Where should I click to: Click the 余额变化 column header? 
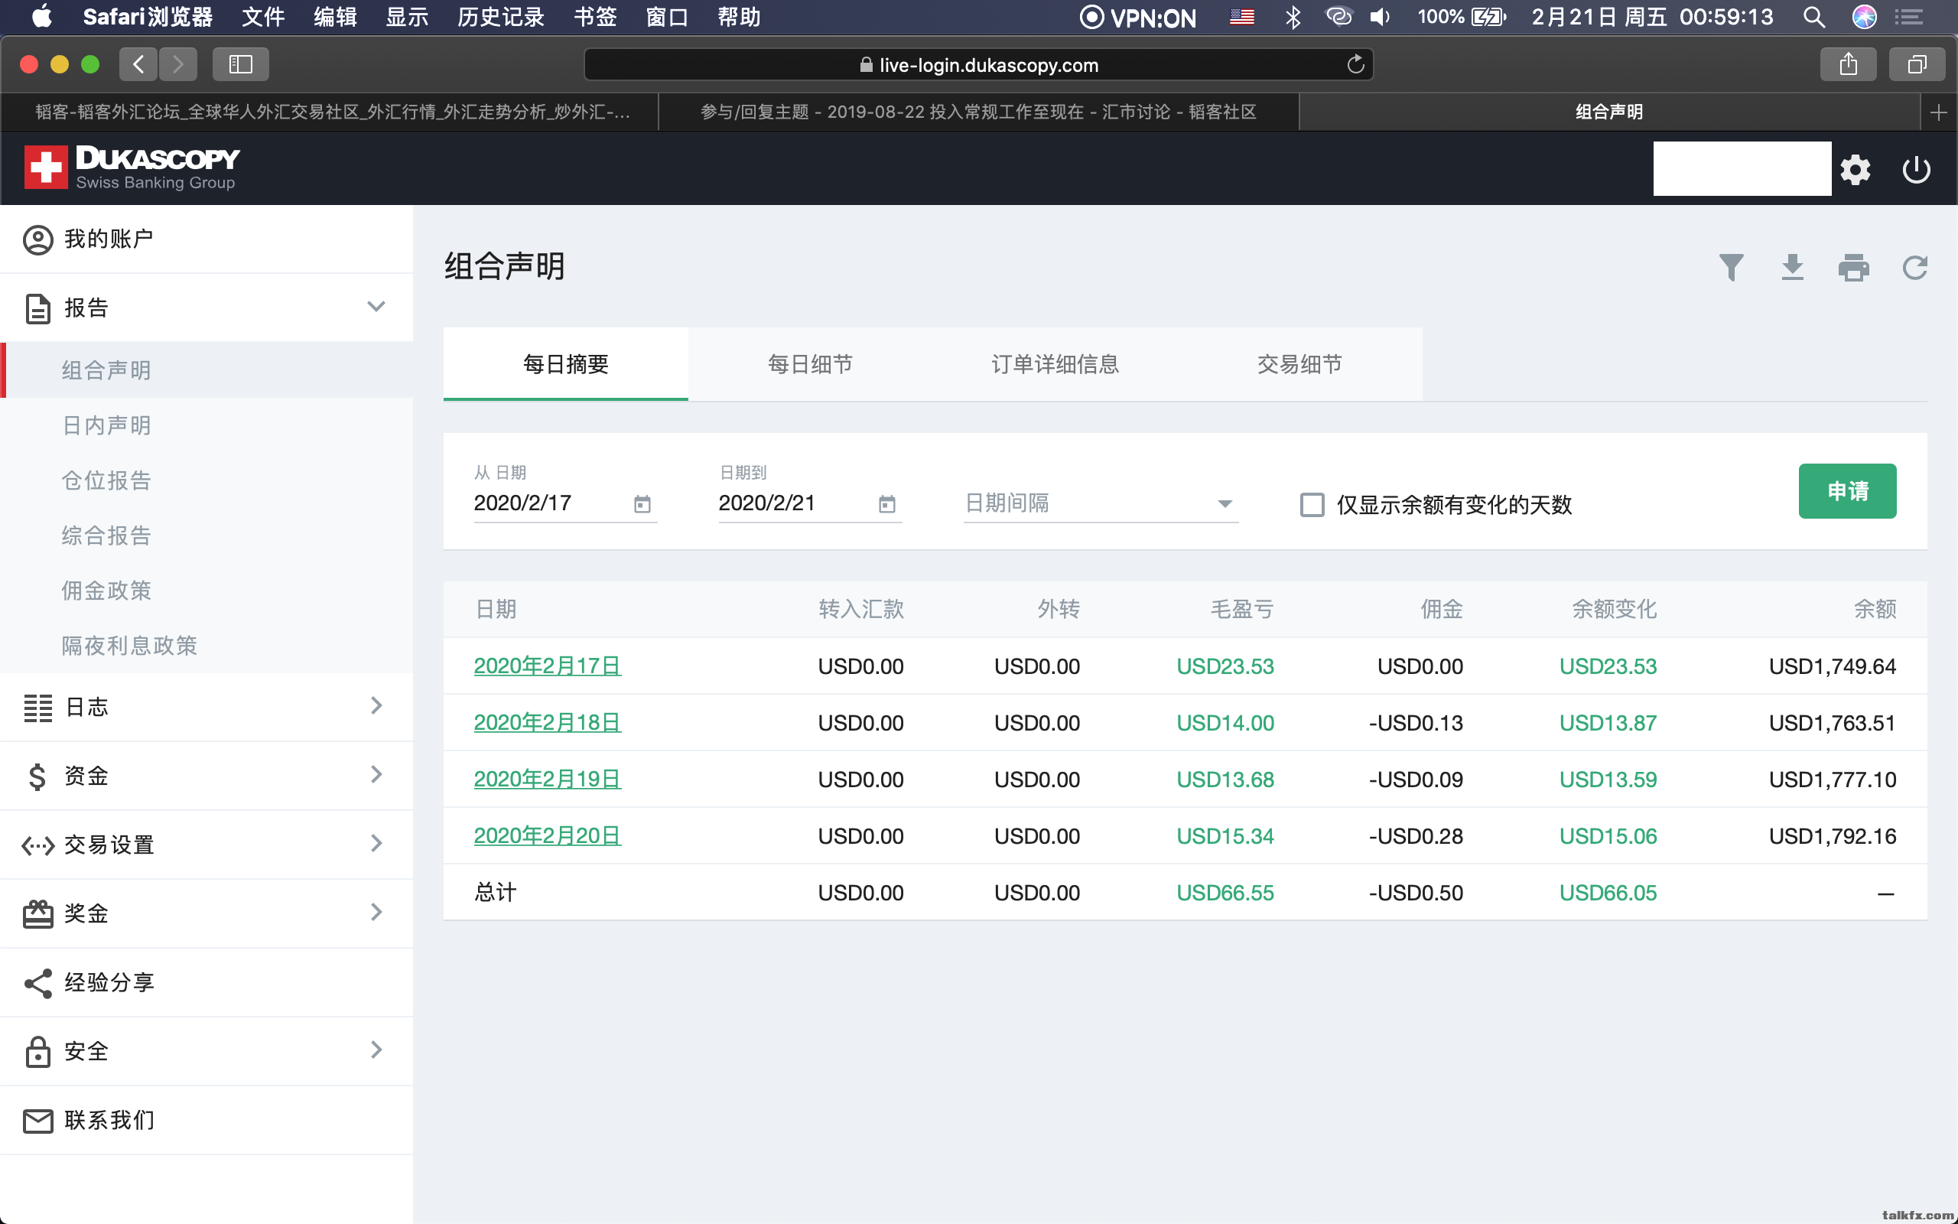1613,610
